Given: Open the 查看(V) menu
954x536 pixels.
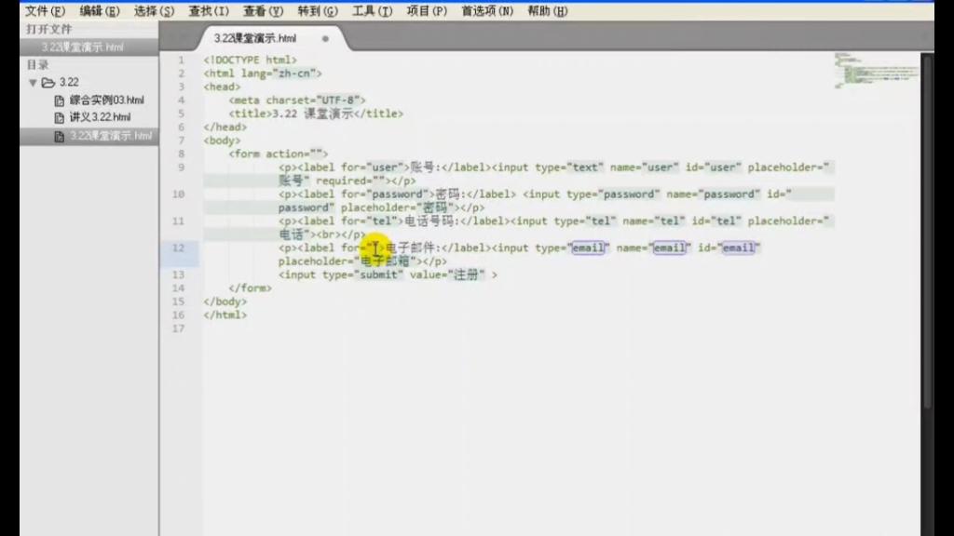Looking at the screenshot, I should pos(263,11).
